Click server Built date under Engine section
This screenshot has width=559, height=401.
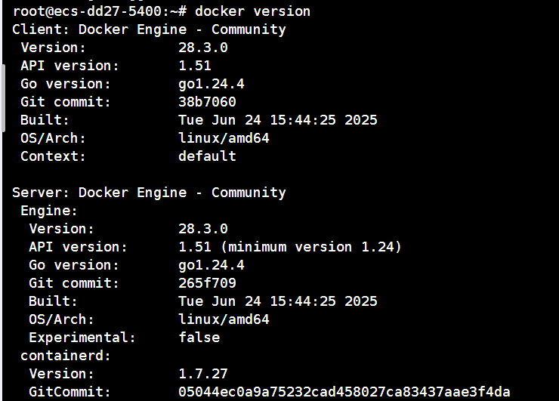(278, 301)
